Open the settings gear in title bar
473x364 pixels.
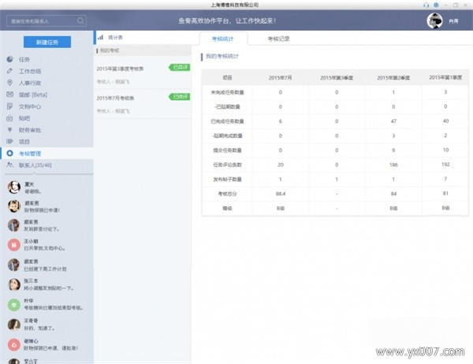pos(436,6)
